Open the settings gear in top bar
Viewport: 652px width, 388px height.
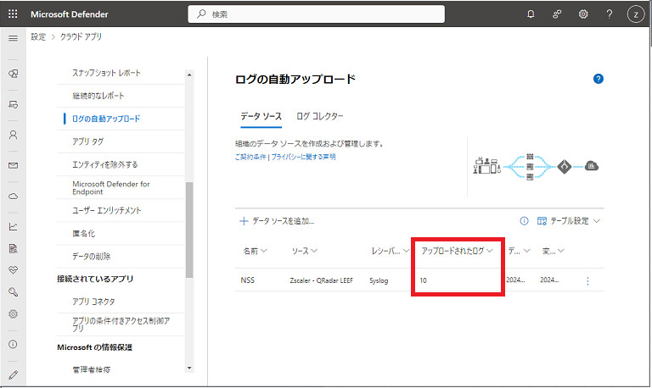coord(583,14)
